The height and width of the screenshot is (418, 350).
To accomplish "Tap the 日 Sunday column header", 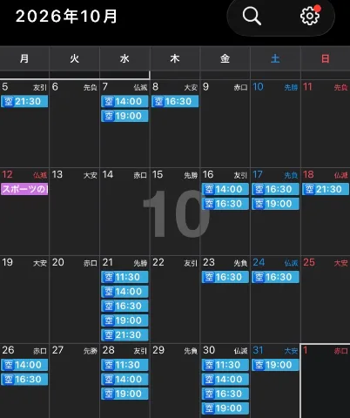I will [x=326, y=59].
